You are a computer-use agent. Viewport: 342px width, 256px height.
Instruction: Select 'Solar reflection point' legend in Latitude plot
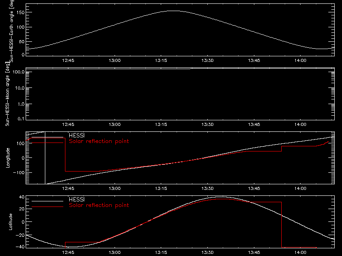pyautogui.click(x=99, y=205)
